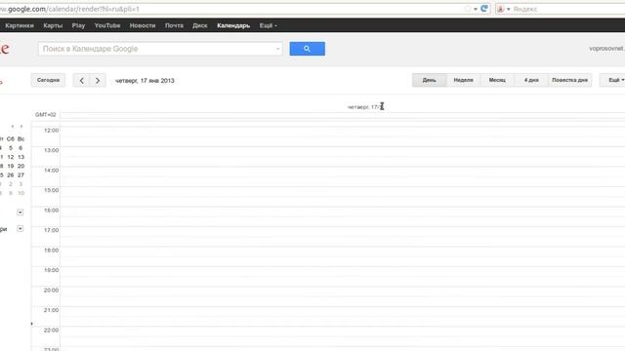Image resolution: width=625 pixels, height=351 pixels.
Task: Click the 22:00 time label
Action: (51, 330)
